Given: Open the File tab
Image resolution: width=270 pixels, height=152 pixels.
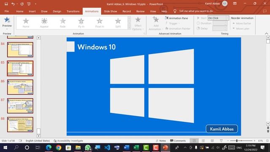Looking at the screenshot, I should (x=7, y=11).
